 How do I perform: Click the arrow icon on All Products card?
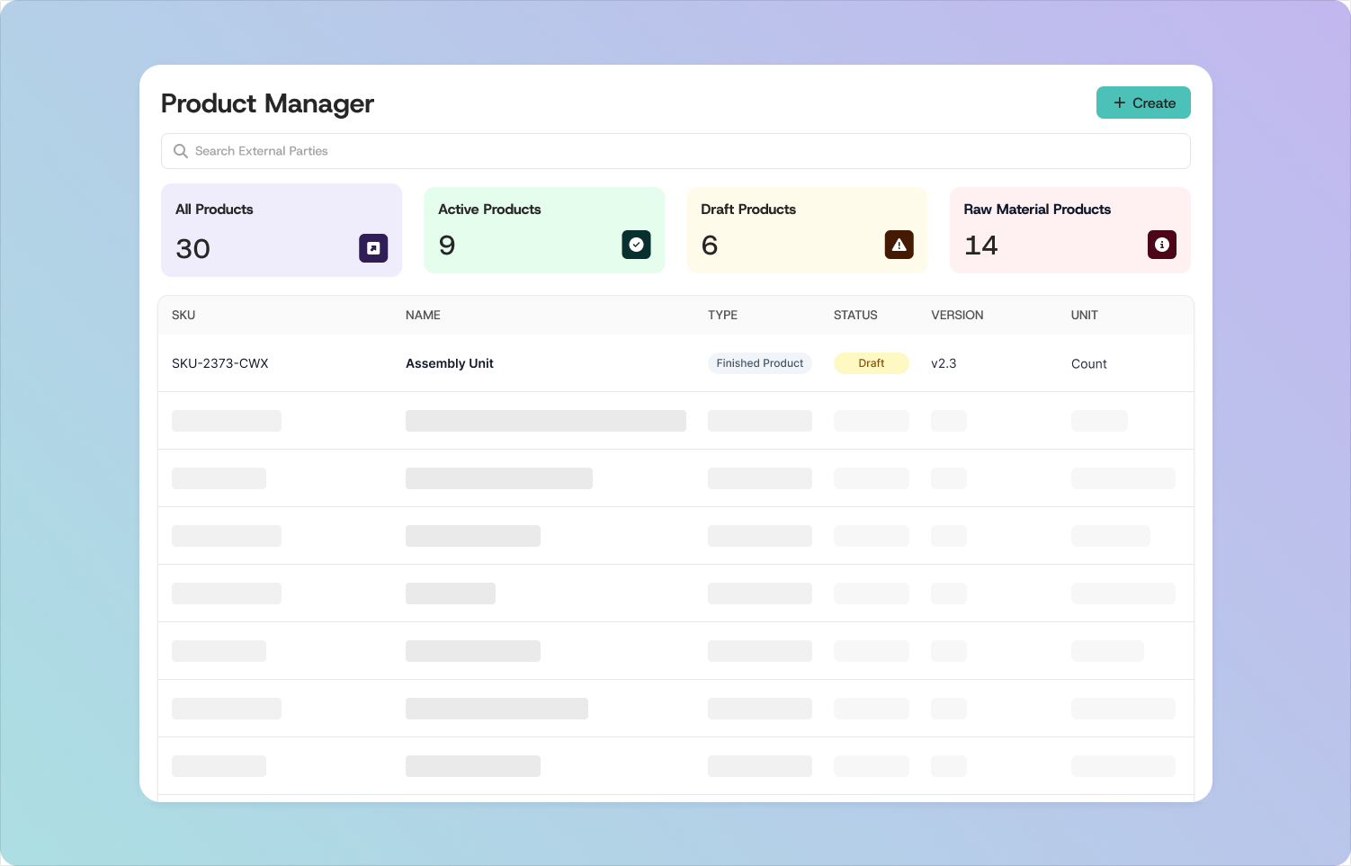(x=373, y=248)
